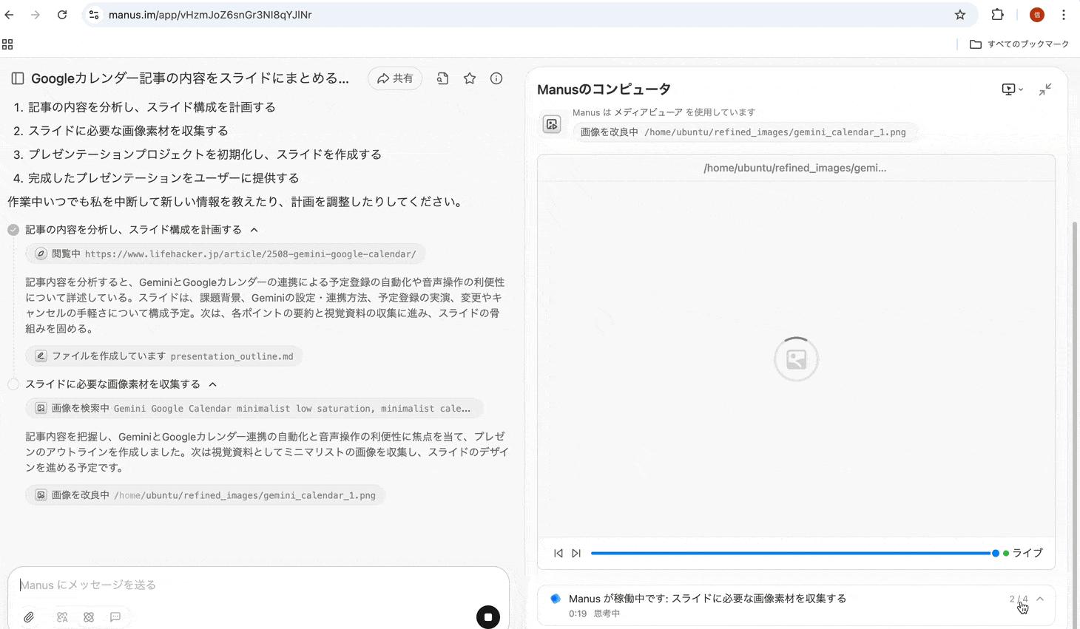1080x629 pixels.
Task: Stop the running Manus task
Action: coord(487,616)
